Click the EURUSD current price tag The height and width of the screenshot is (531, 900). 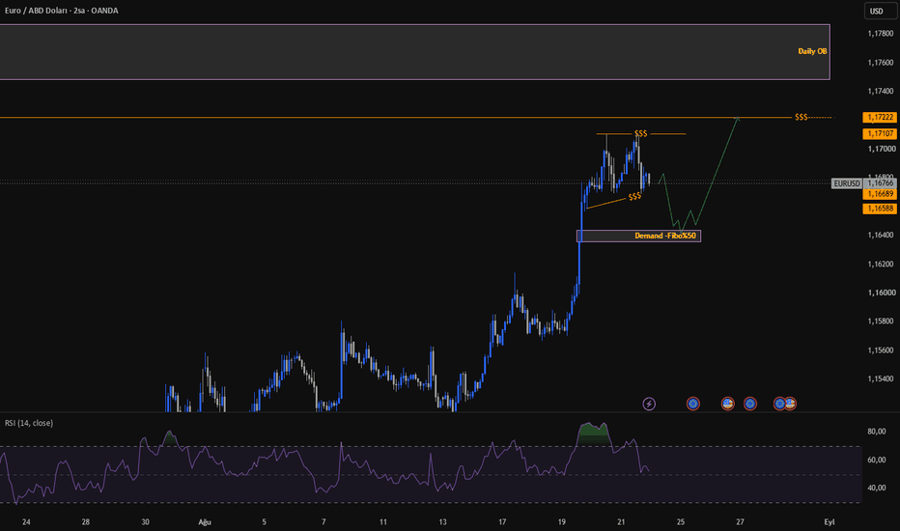(863, 183)
